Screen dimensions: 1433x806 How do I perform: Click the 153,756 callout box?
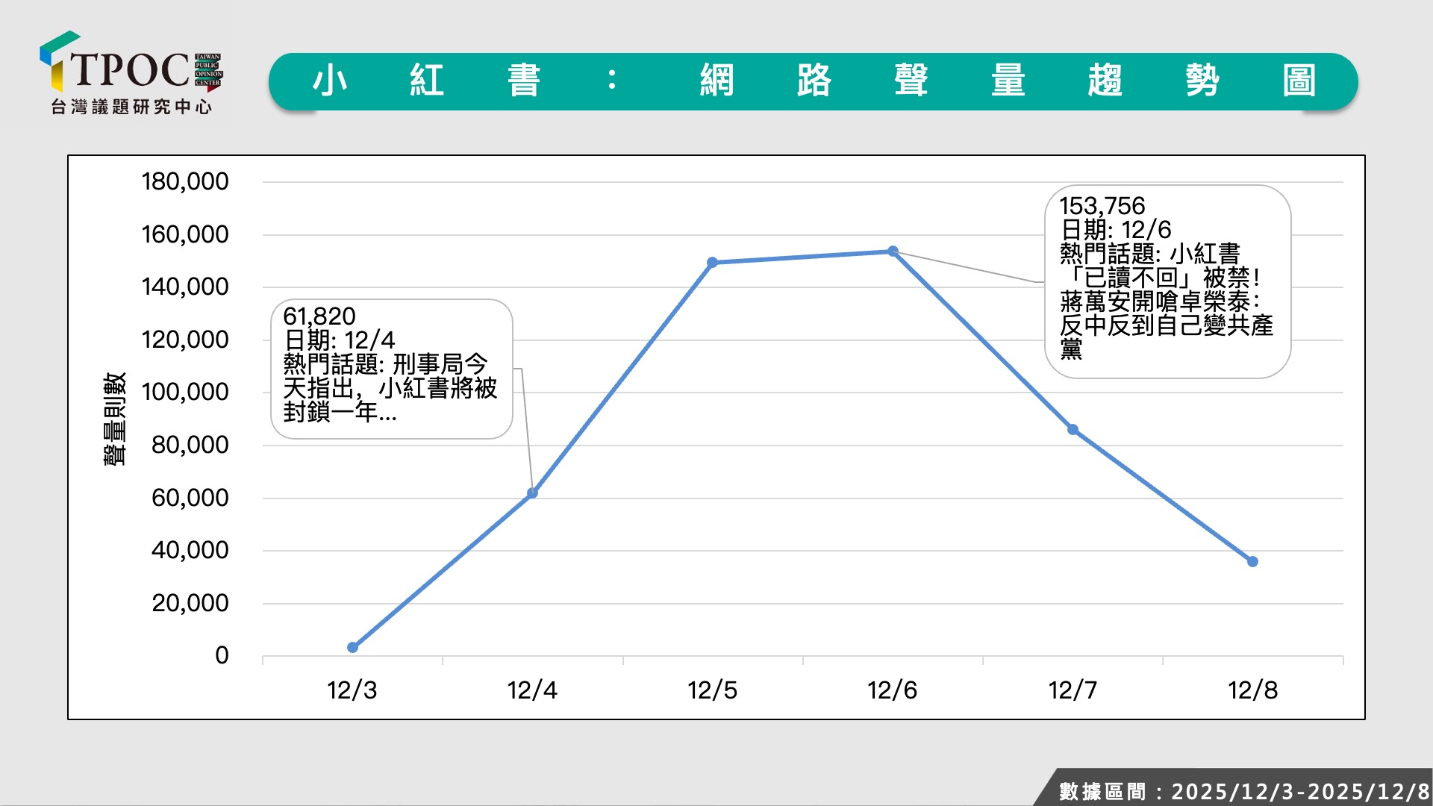pyautogui.click(x=1167, y=281)
